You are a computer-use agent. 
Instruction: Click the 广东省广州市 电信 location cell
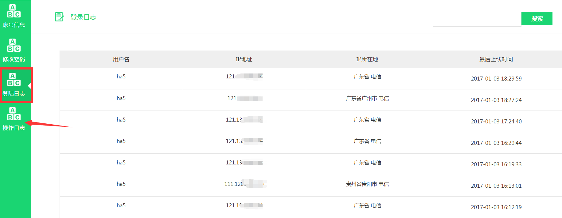click(367, 98)
